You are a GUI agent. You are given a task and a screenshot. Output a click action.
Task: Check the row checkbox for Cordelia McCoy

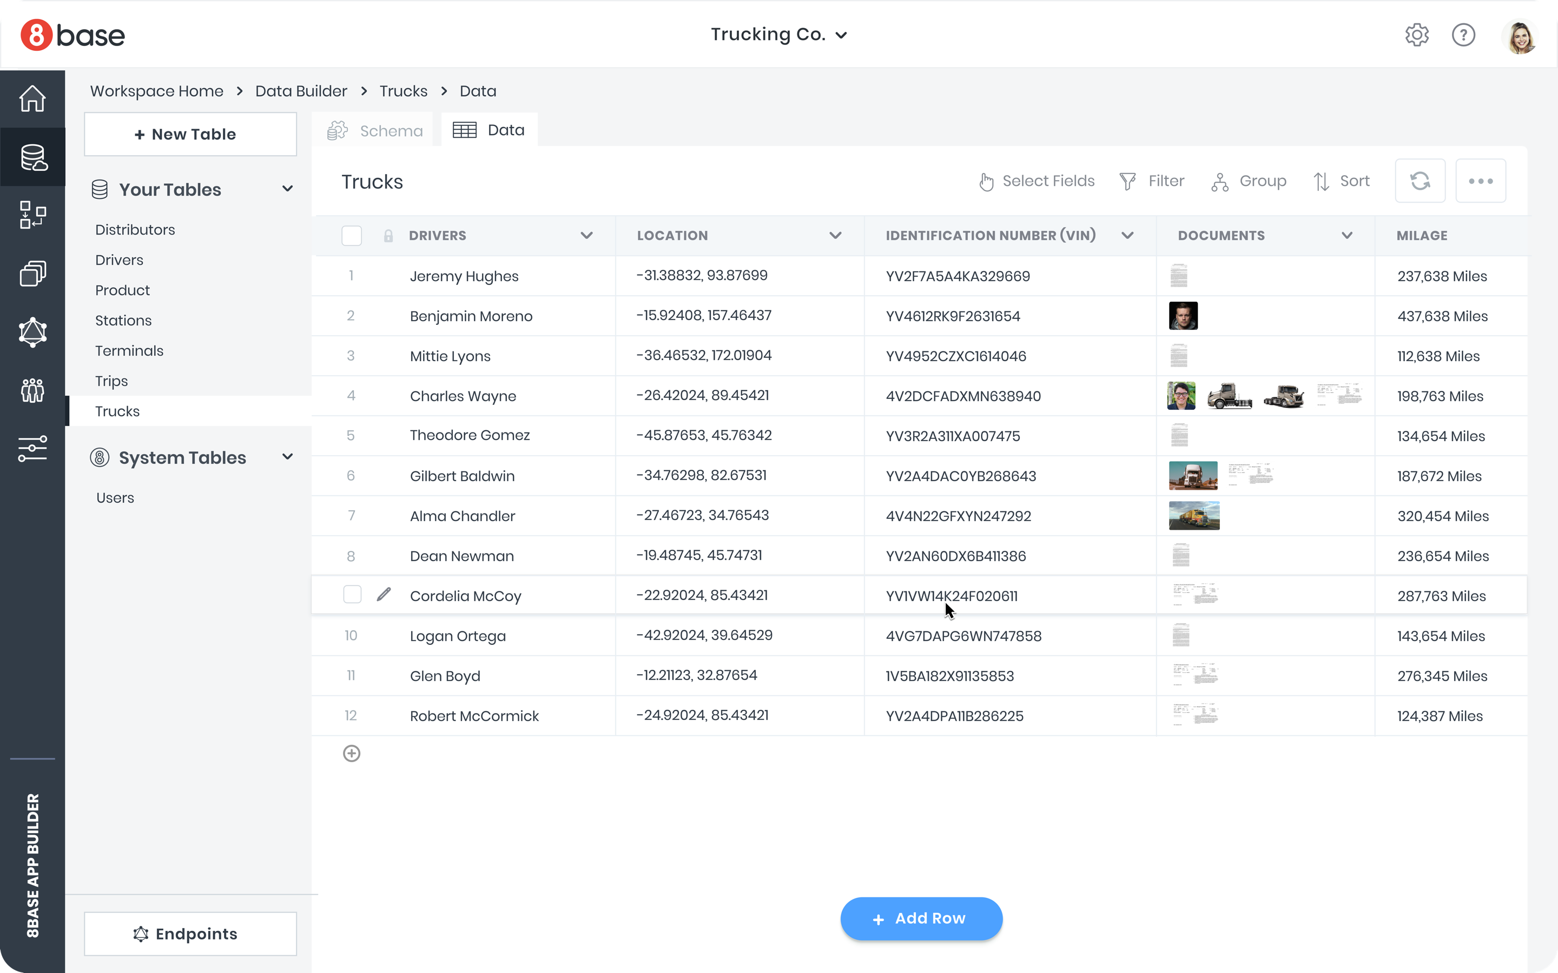pyautogui.click(x=352, y=595)
